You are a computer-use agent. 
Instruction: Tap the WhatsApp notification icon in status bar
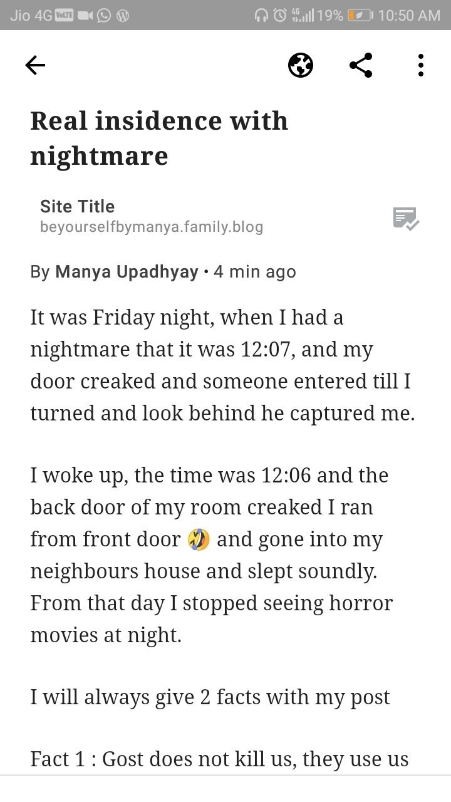[104, 16]
